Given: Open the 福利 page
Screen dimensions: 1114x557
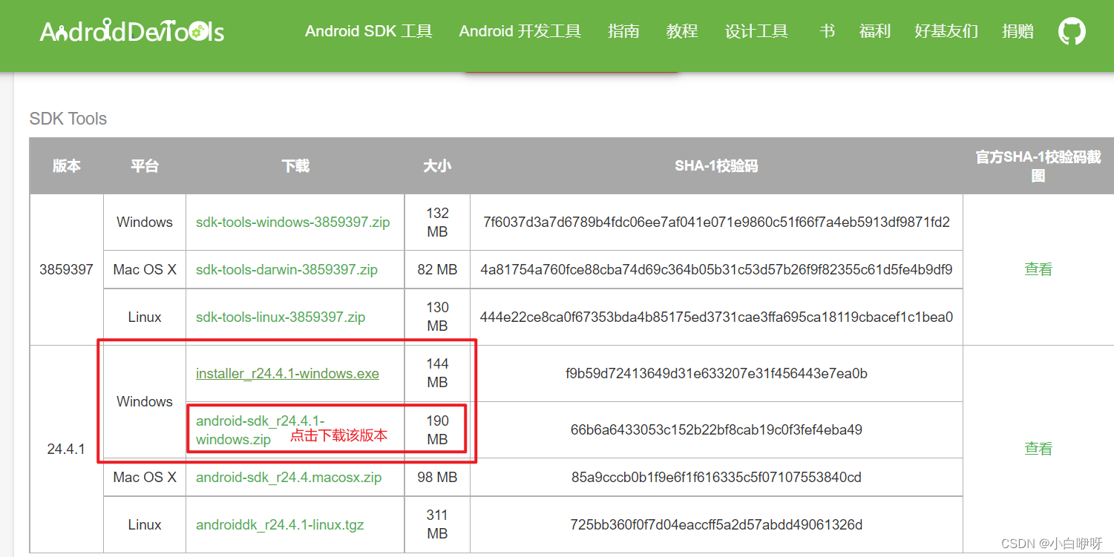Looking at the screenshot, I should point(875,31).
